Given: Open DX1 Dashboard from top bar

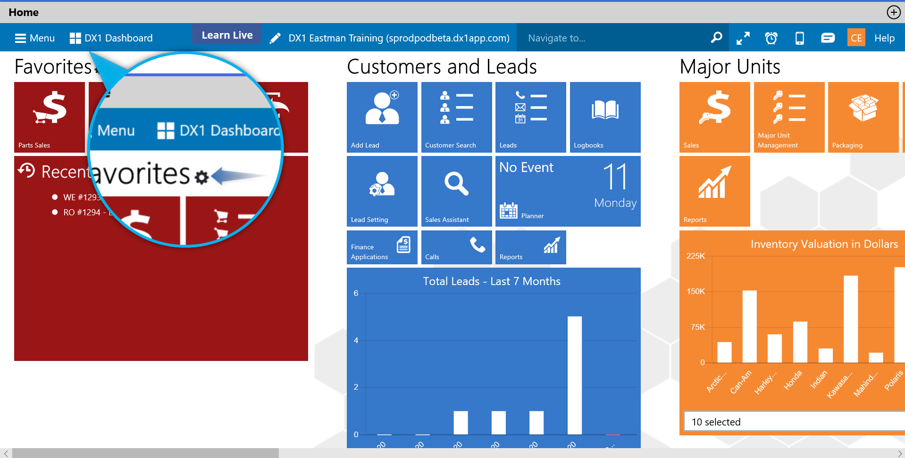Looking at the screenshot, I should tap(111, 38).
